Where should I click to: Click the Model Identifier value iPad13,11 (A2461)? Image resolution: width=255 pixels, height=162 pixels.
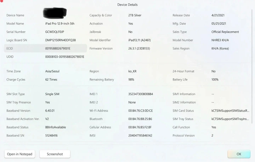pyautogui.click(x=140, y=40)
